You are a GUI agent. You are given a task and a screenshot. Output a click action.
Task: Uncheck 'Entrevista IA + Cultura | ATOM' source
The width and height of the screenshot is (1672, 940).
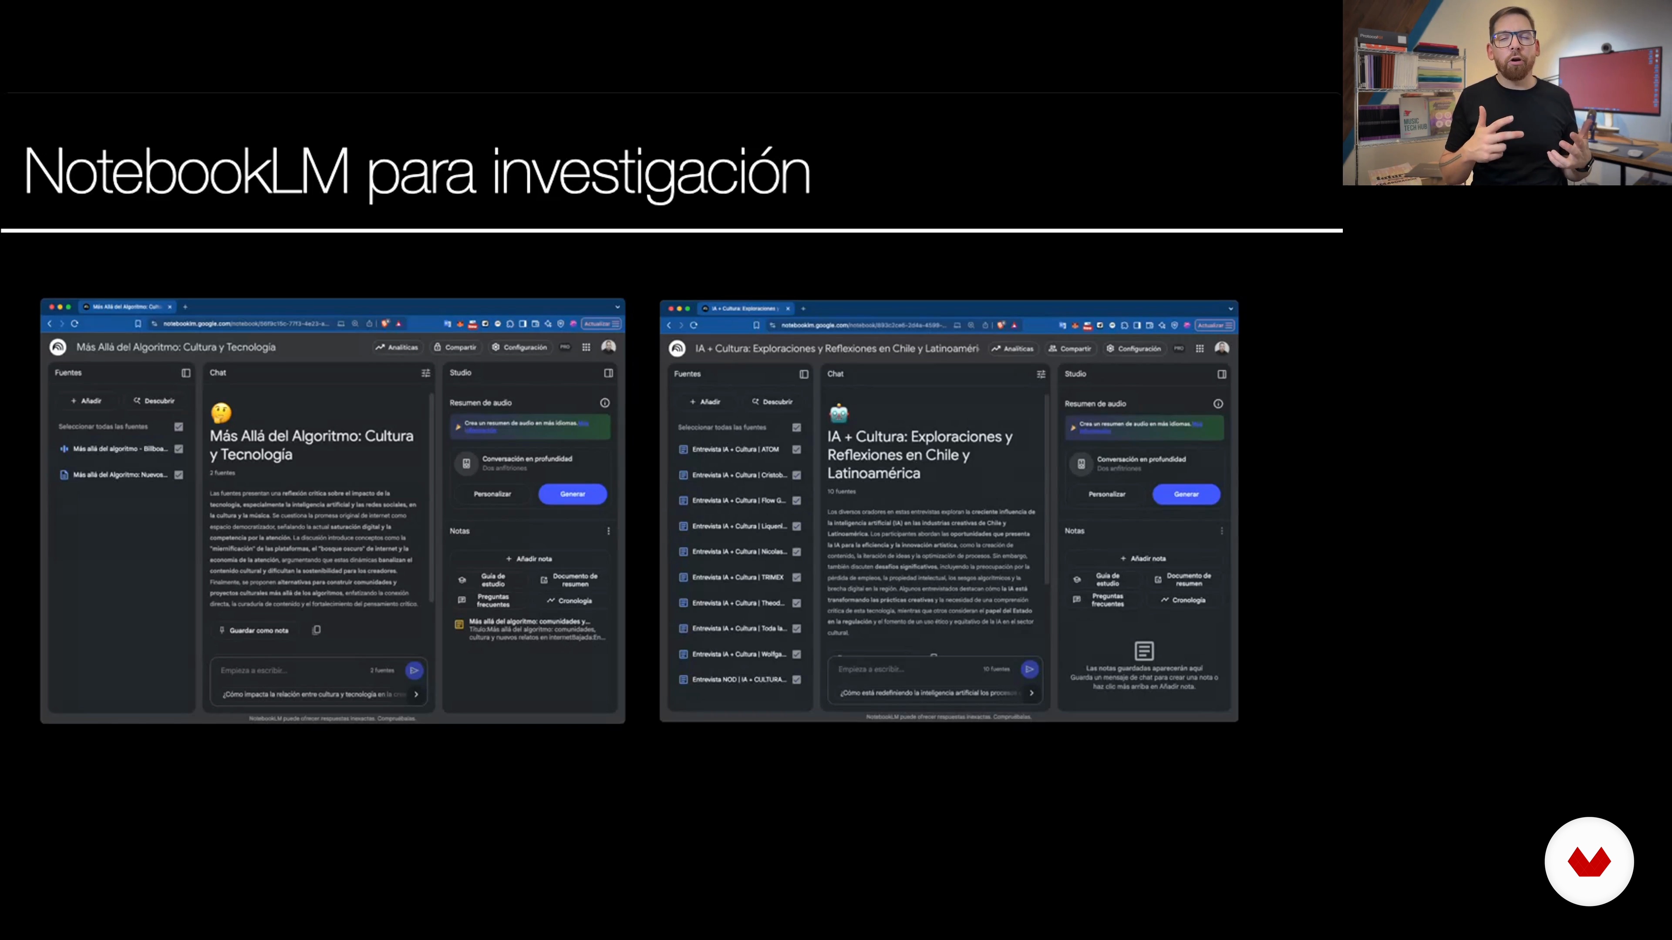[796, 450]
